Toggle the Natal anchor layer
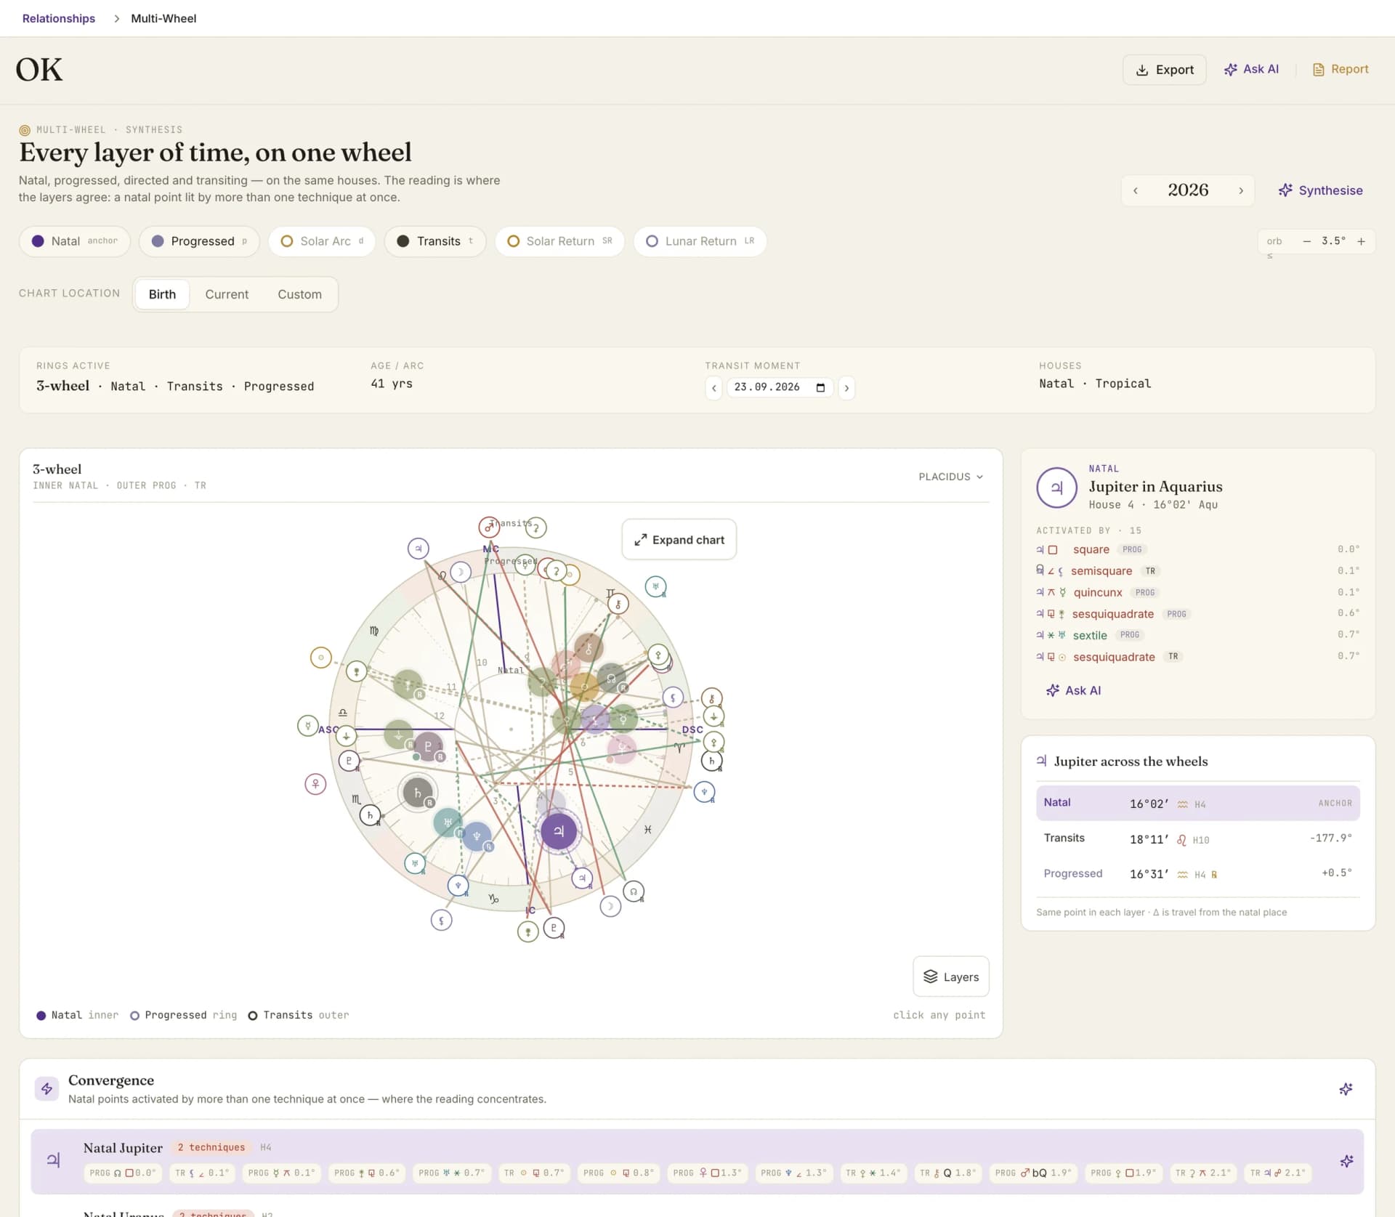The height and width of the screenshot is (1217, 1395). tap(75, 241)
